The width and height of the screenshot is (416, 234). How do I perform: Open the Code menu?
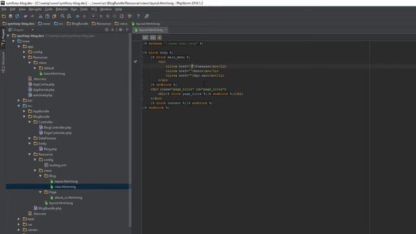[49, 9]
